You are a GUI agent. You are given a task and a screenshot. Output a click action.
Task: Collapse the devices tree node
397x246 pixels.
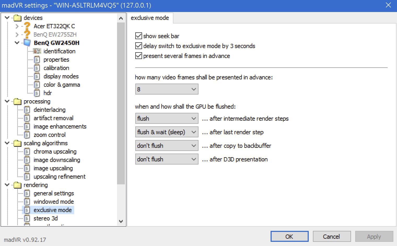(7, 18)
